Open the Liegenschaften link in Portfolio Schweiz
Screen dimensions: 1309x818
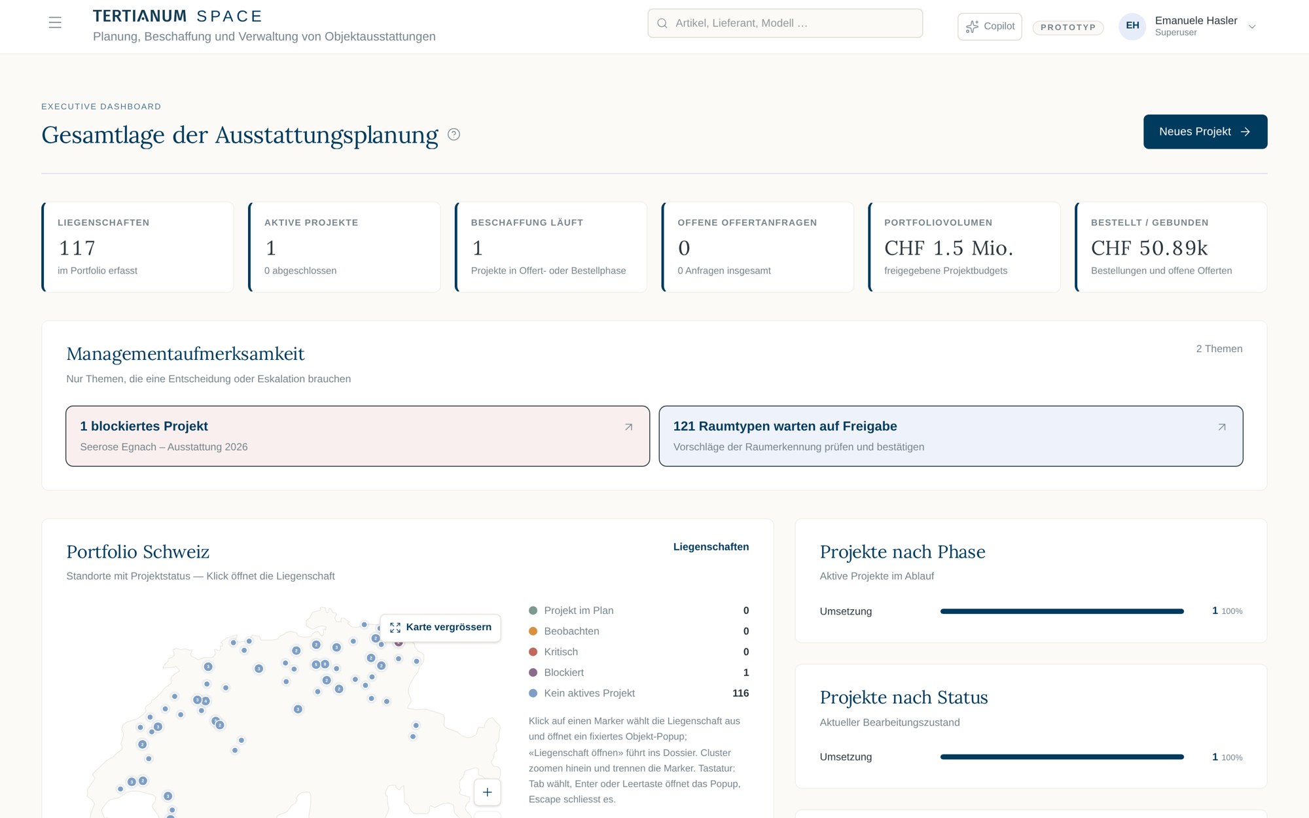711,547
